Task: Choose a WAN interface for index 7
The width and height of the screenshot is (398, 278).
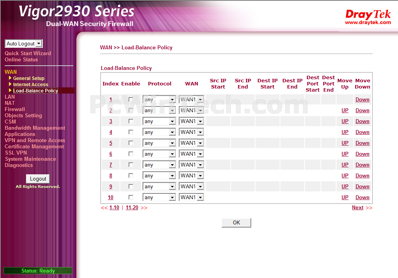Action: pyautogui.click(x=191, y=165)
